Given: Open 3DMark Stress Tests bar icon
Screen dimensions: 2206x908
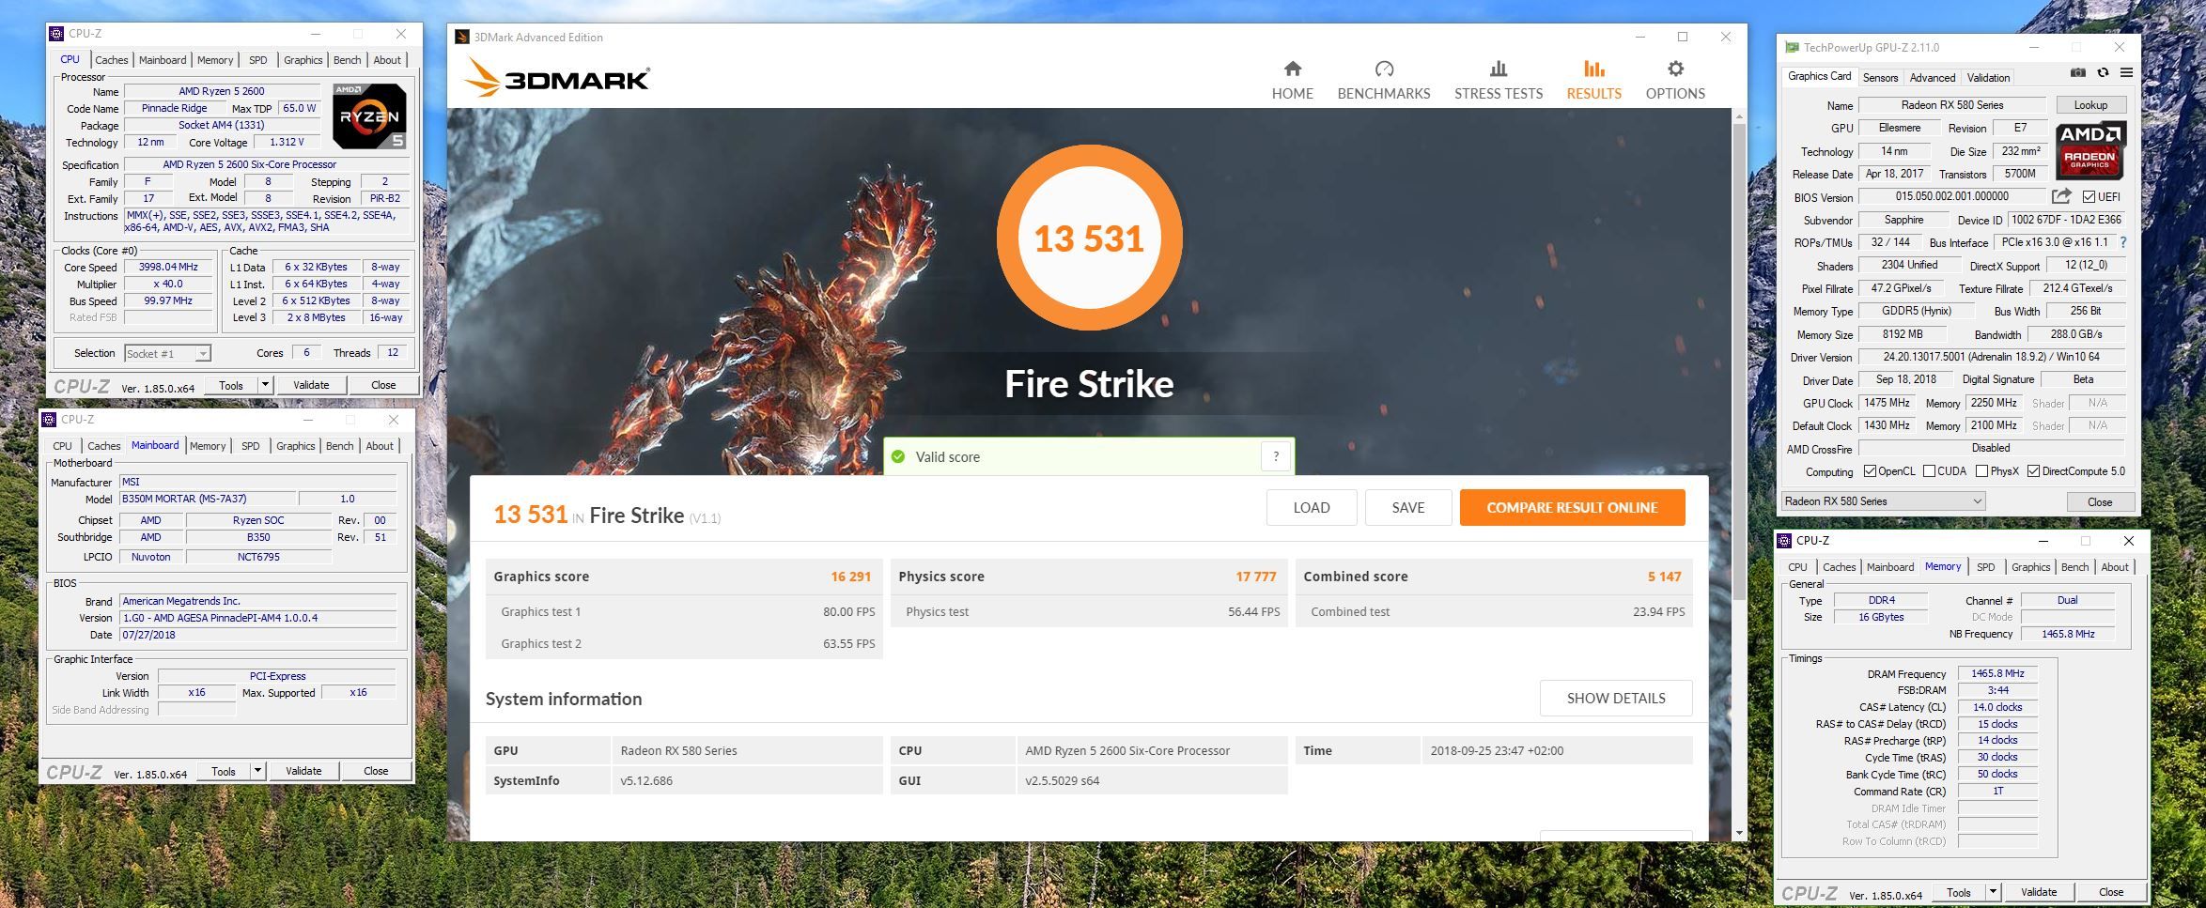Looking at the screenshot, I should point(1499,69).
